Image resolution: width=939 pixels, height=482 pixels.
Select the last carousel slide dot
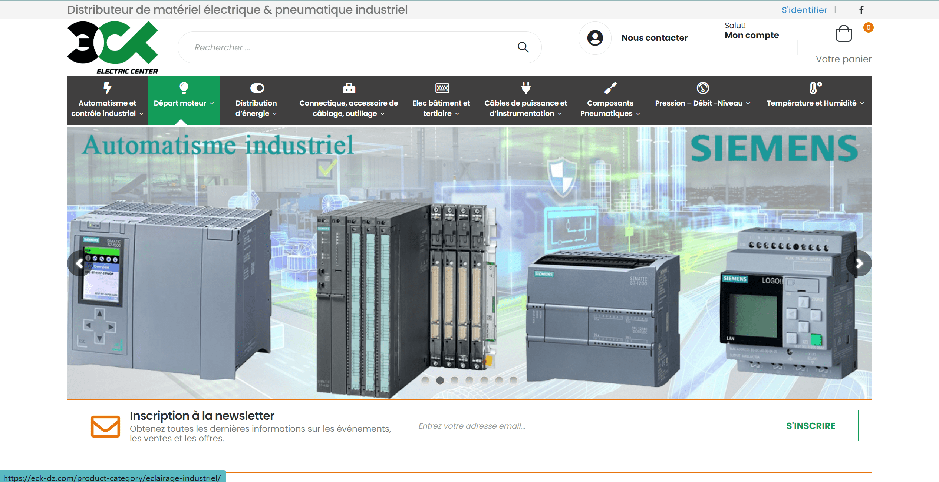point(513,380)
